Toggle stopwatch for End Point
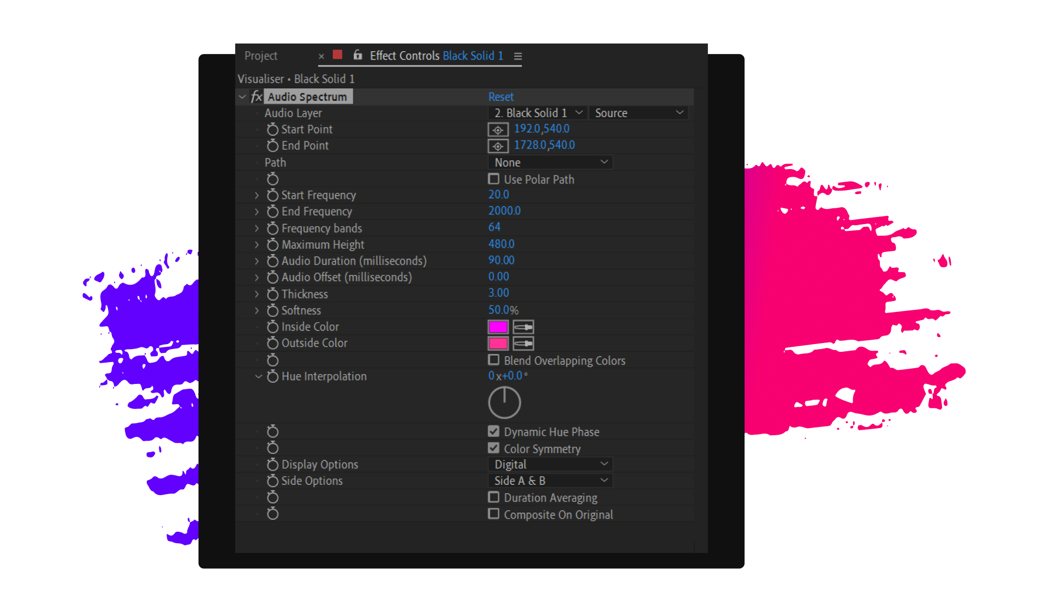This screenshot has width=1048, height=589. 272,146
